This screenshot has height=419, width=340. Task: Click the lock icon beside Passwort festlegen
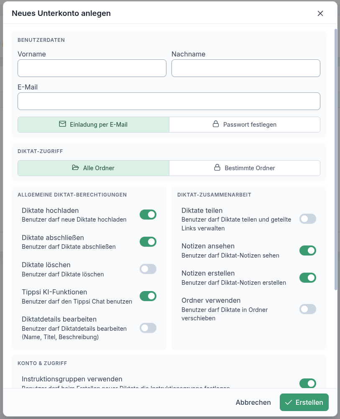tap(216, 124)
